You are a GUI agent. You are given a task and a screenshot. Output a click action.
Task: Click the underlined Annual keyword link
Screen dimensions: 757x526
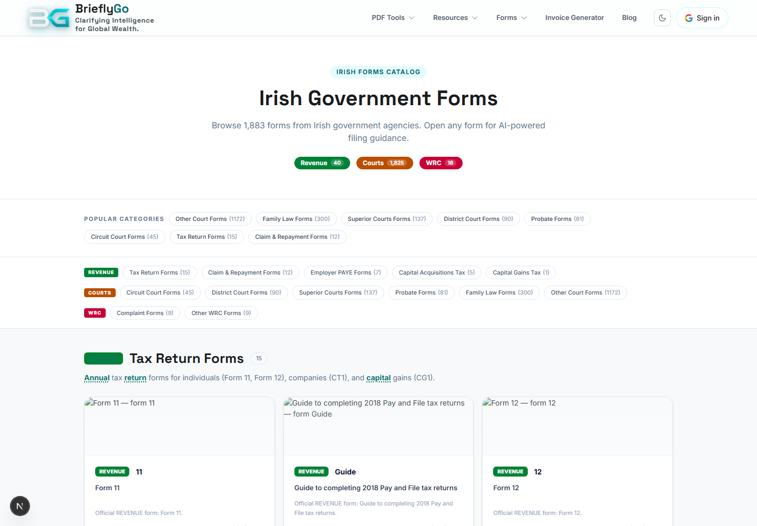tap(97, 378)
